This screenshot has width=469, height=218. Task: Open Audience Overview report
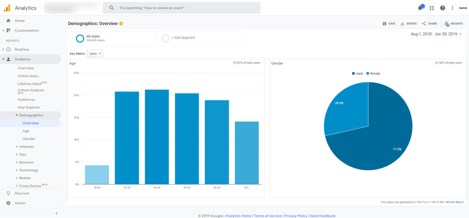tap(26, 68)
